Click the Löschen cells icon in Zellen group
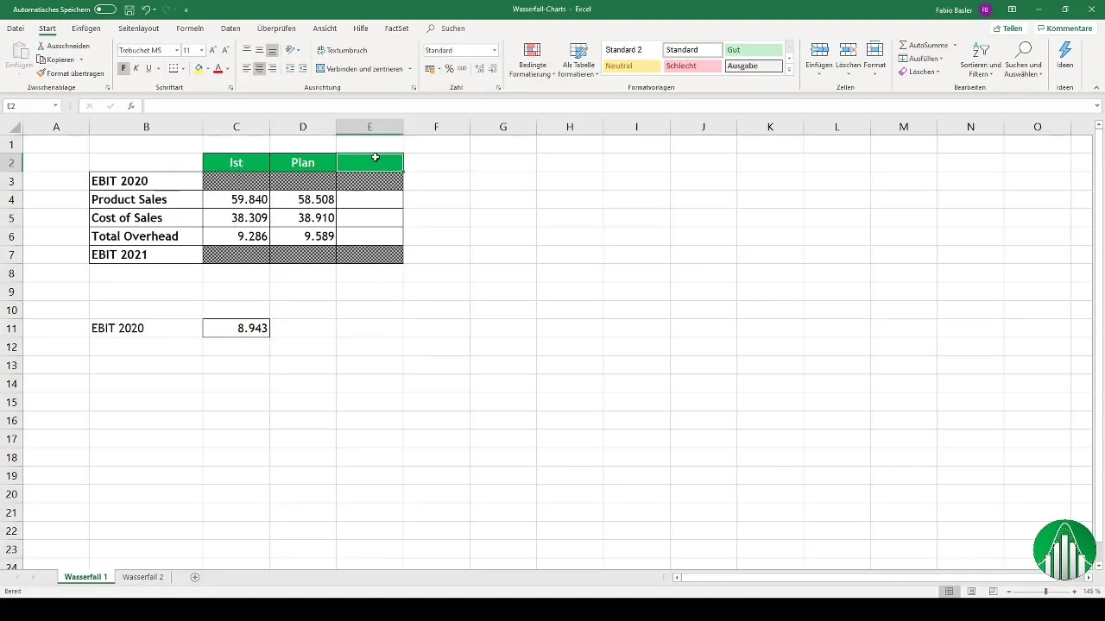The image size is (1105, 621). click(848, 50)
